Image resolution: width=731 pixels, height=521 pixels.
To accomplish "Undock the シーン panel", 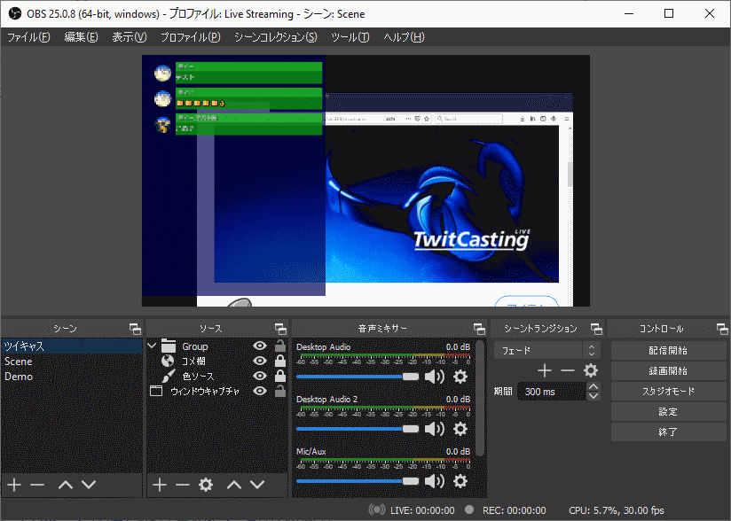I will point(135,329).
